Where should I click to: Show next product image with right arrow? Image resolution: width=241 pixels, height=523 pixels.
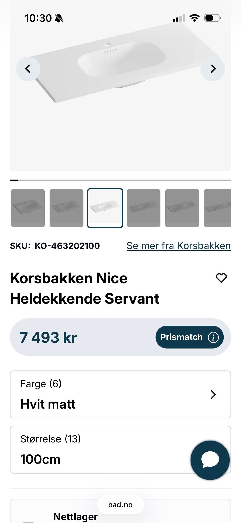click(x=213, y=69)
